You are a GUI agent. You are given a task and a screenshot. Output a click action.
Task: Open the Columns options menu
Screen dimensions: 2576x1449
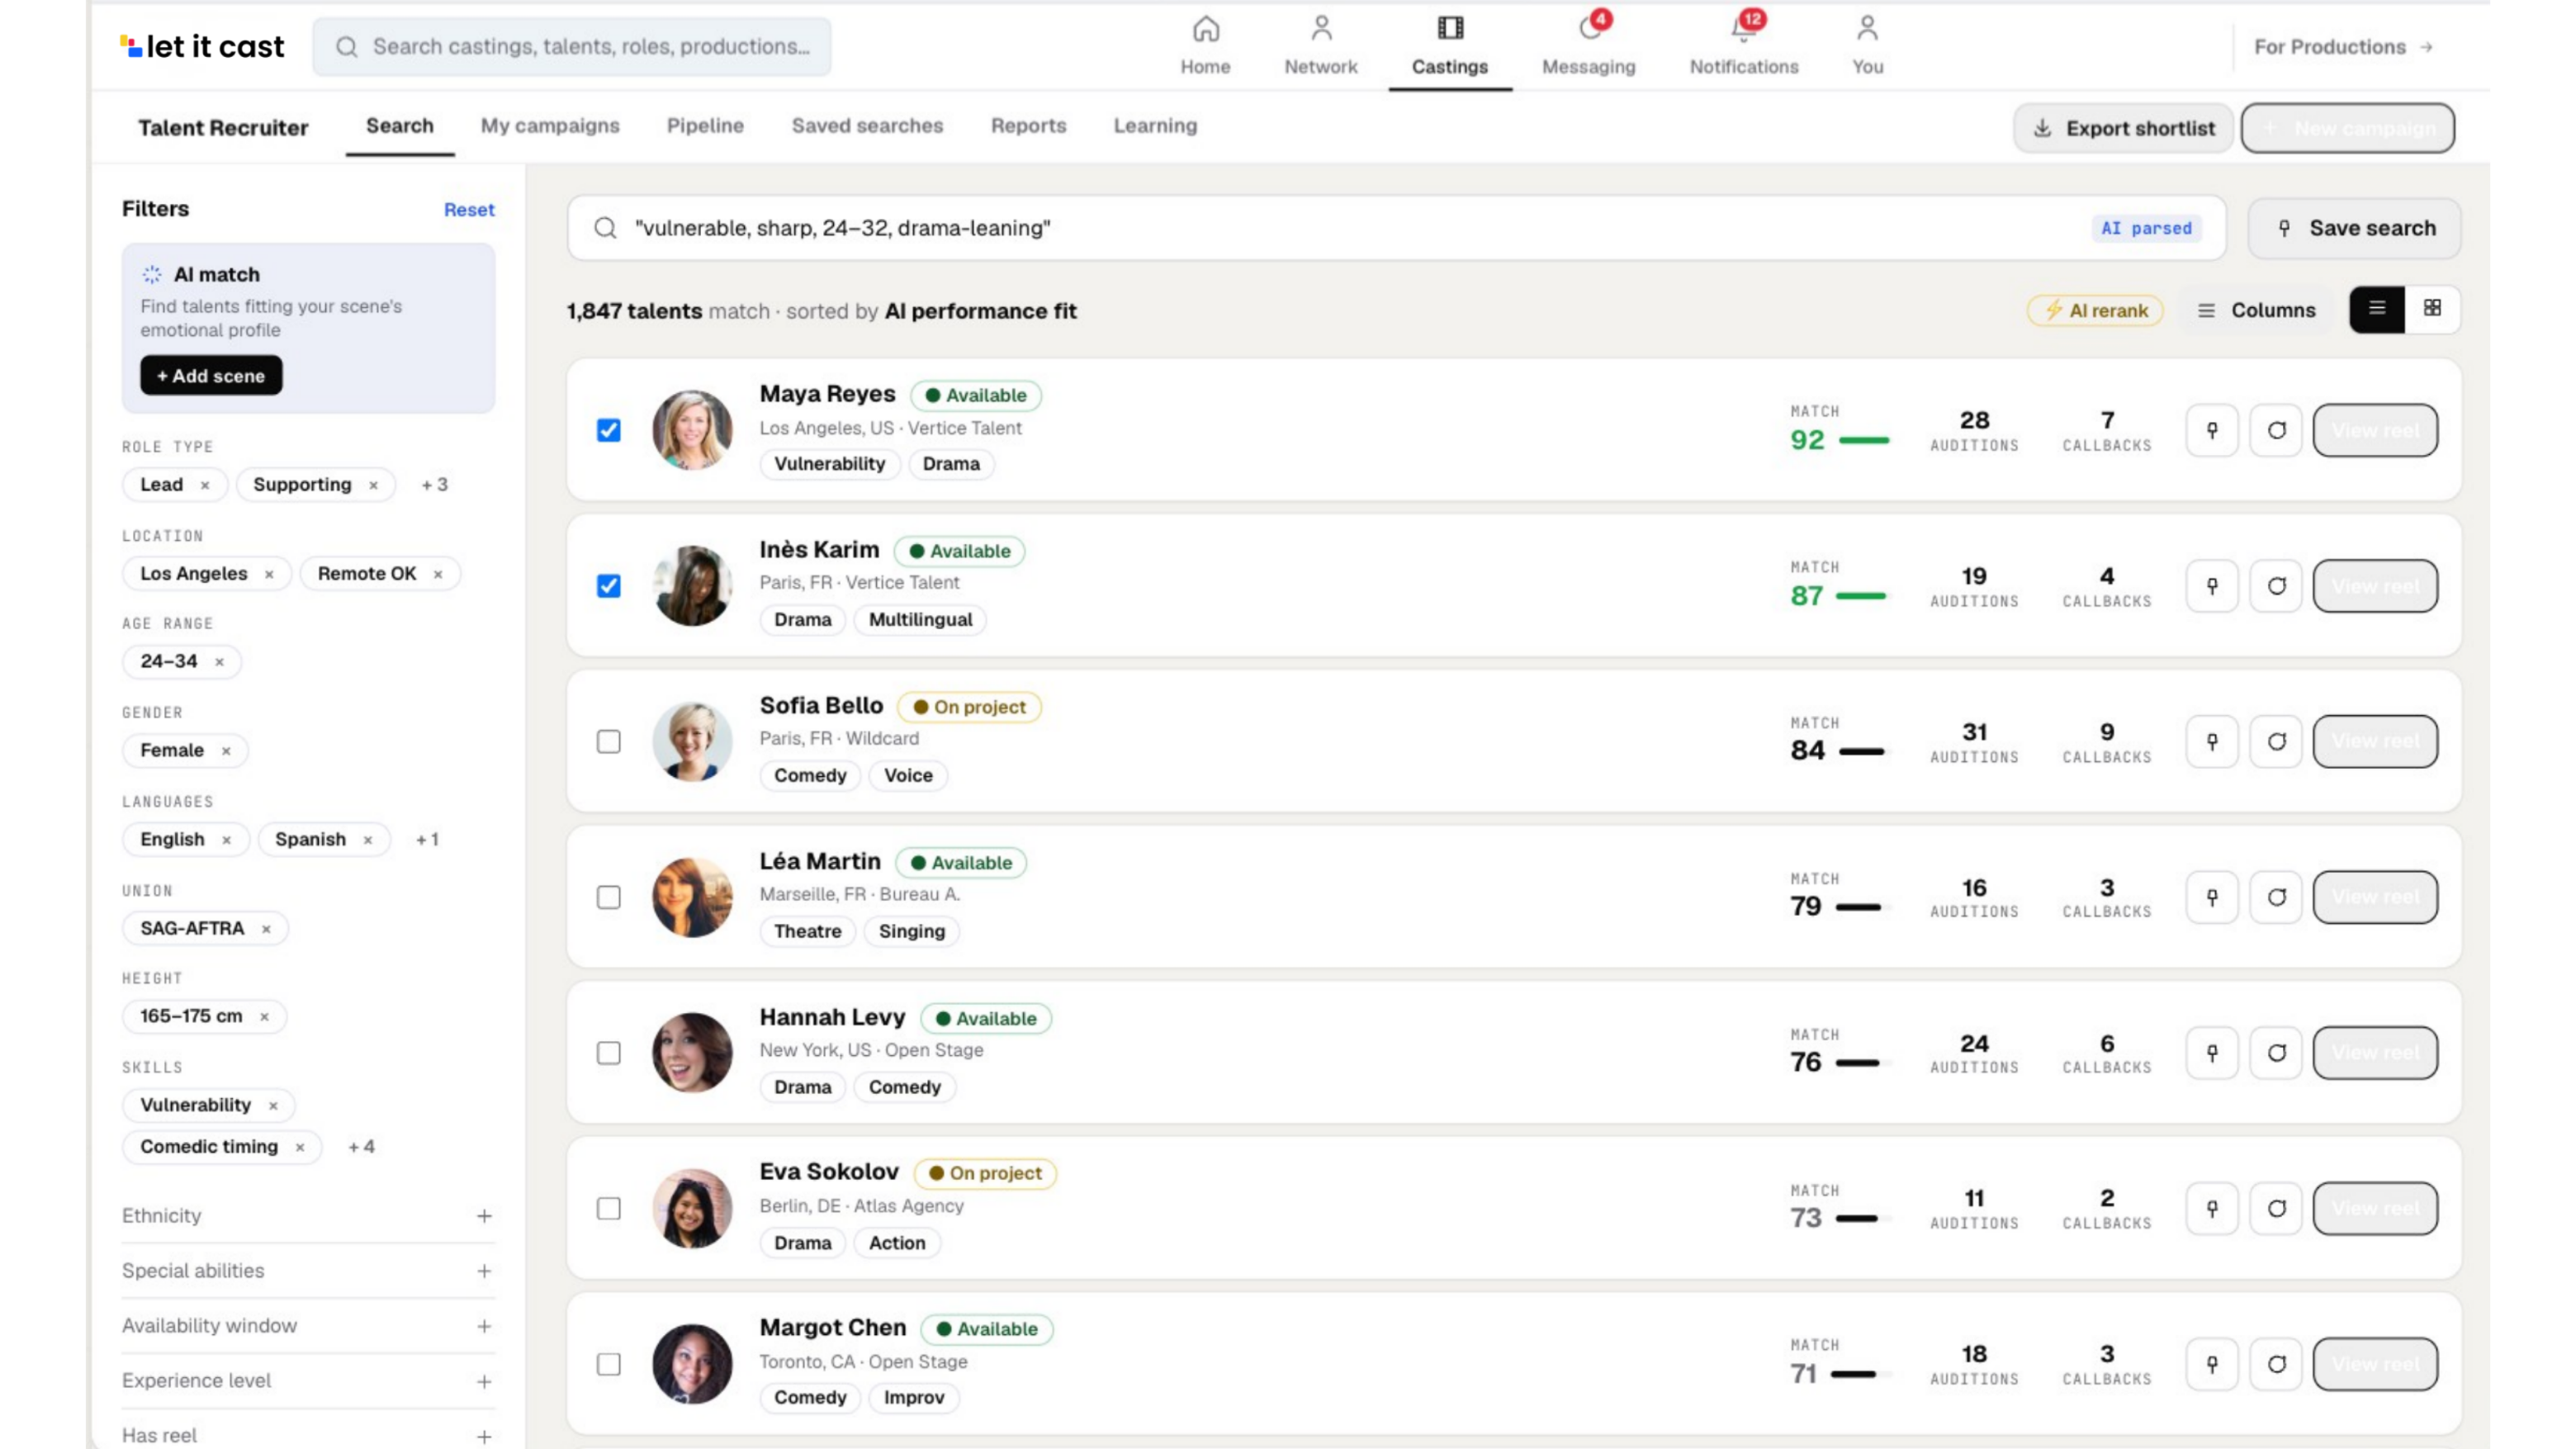pyautogui.click(x=2256, y=310)
